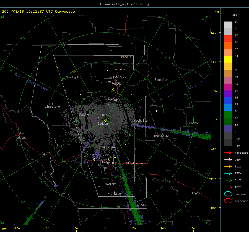Screen dimensions: 249x232
Task: Click the RockyMH label
Action: tap(73, 77)
